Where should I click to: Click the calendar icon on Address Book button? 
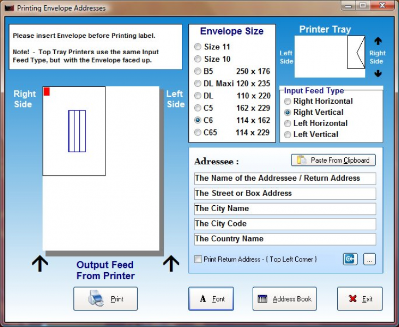coord(262,298)
